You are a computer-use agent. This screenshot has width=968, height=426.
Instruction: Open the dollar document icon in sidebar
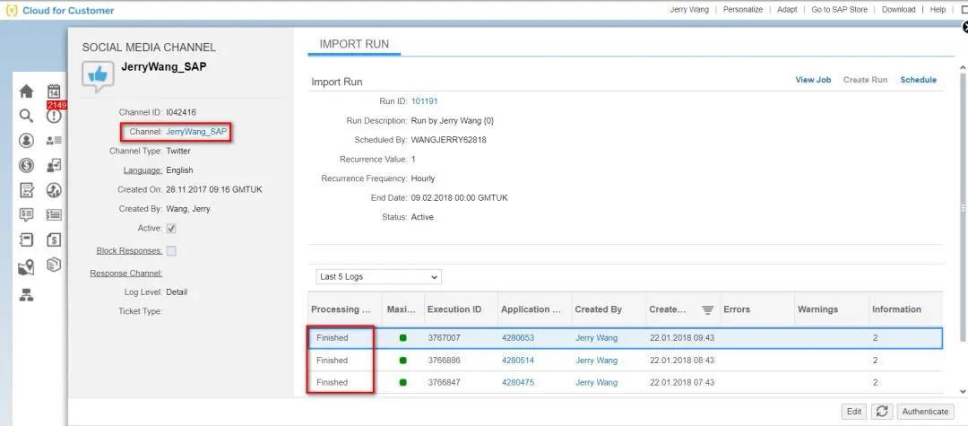[x=54, y=239]
